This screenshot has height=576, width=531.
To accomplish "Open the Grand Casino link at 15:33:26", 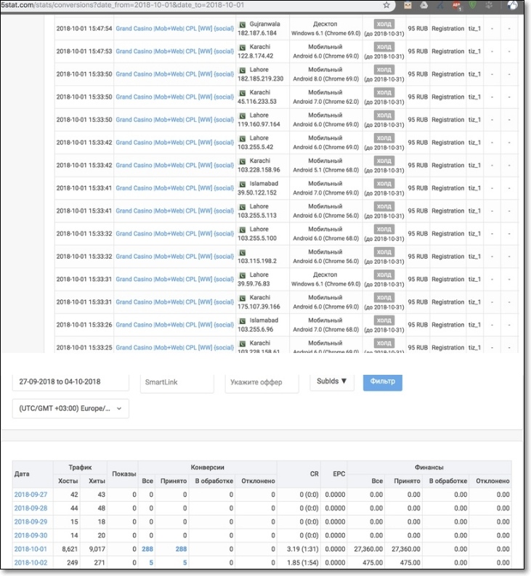I will [x=174, y=325].
